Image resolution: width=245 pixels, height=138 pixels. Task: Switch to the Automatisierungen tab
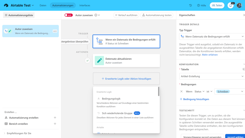(63, 5)
